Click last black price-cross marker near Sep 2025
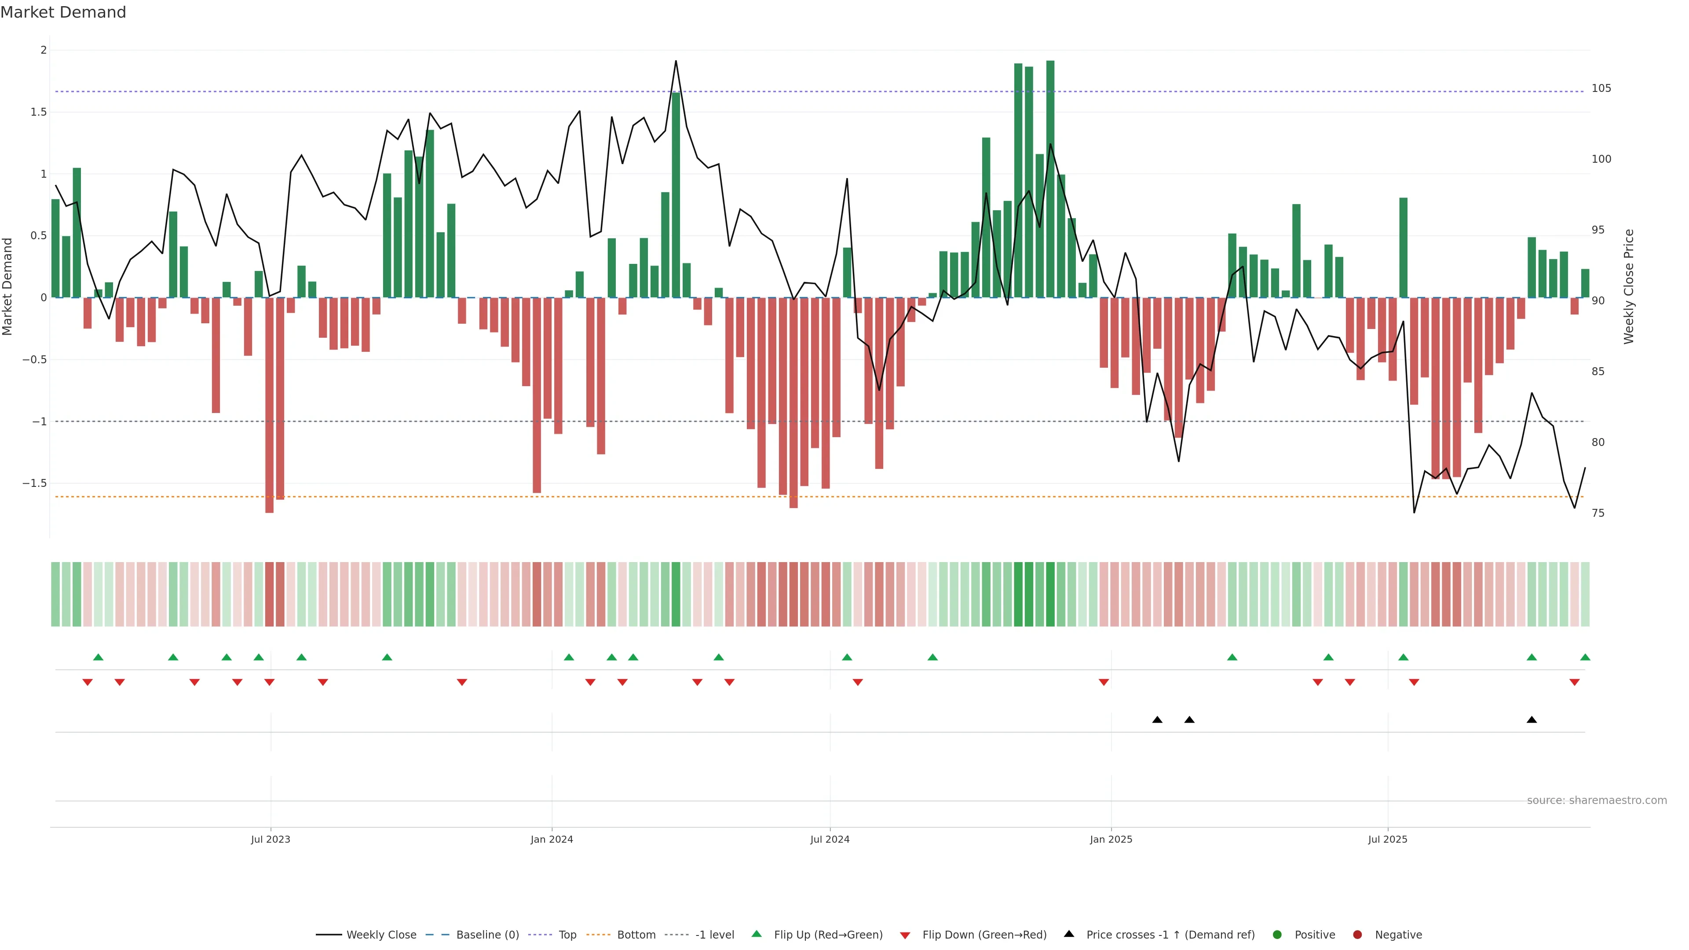 1532,720
